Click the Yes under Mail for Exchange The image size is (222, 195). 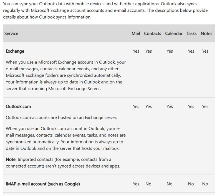click(136, 51)
